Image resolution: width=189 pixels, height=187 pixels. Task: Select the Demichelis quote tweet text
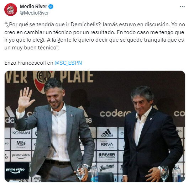tap(95, 36)
